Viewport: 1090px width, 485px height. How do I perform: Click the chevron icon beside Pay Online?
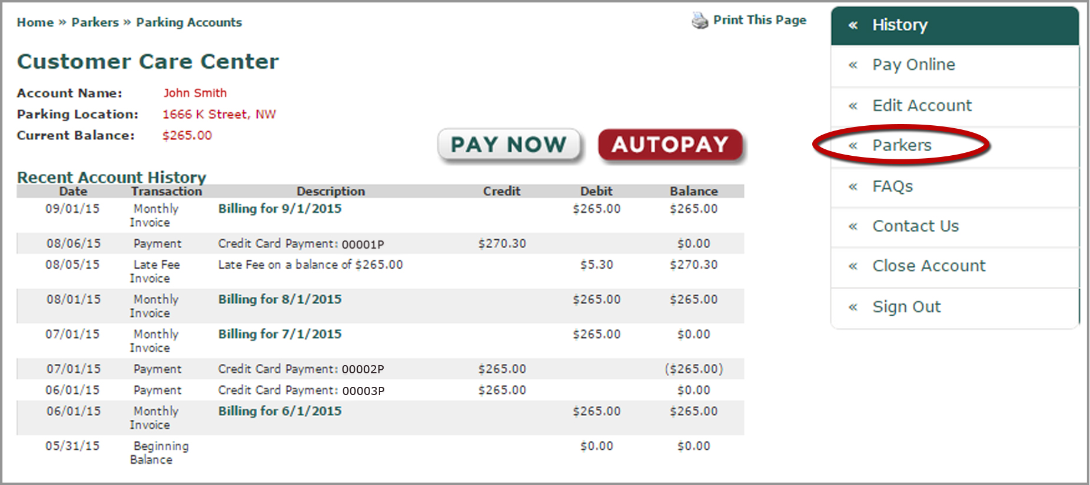pyautogui.click(x=853, y=65)
